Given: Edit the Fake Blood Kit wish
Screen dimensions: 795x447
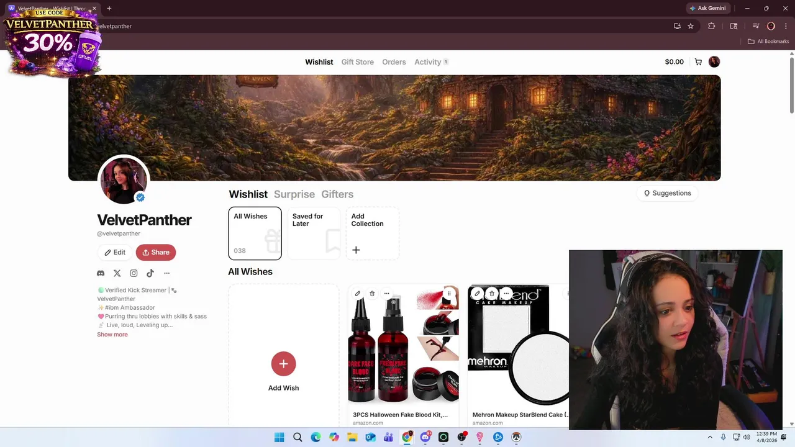Looking at the screenshot, I should click(358, 294).
